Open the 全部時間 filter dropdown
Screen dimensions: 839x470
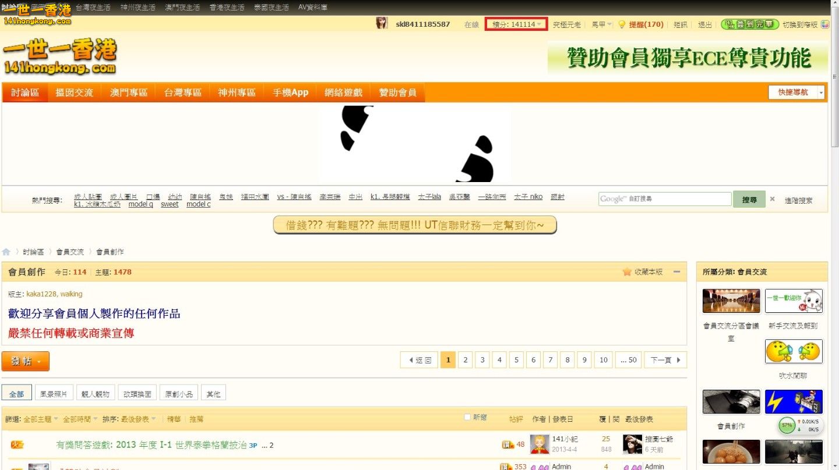pos(80,419)
